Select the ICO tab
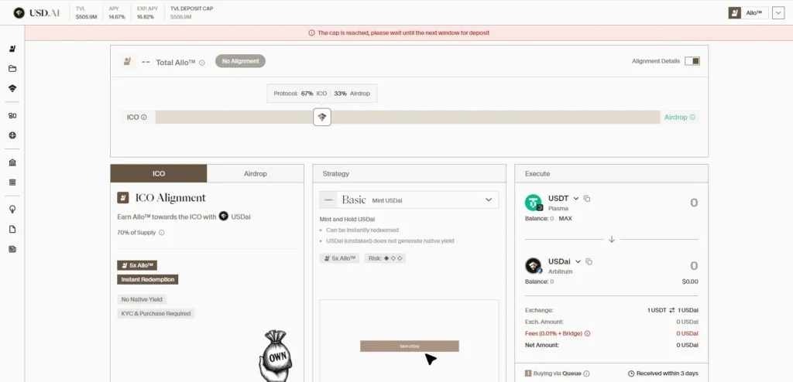This screenshot has width=793, height=382. (x=159, y=174)
